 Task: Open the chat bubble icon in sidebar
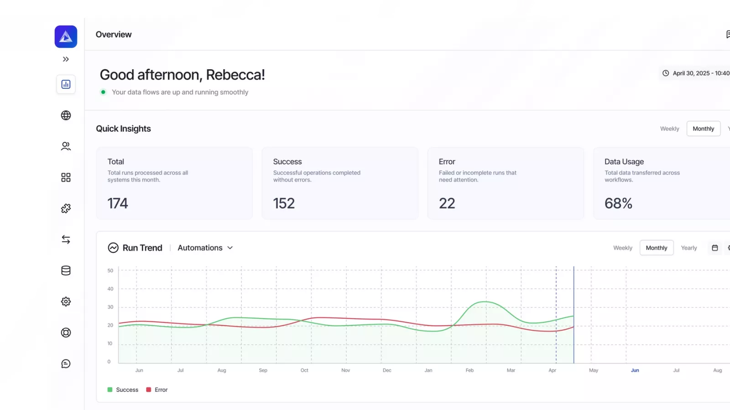[x=66, y=364]
